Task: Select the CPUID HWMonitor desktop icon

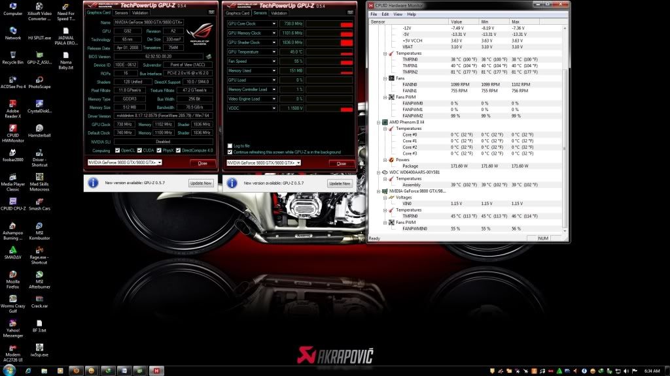Action: (x=13, y=133)
